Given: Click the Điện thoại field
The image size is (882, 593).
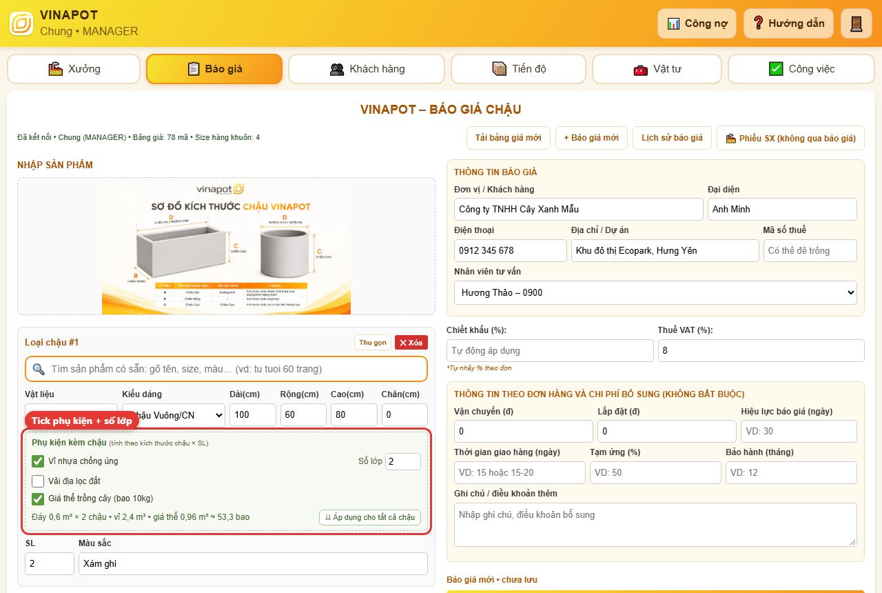Looking at the screenshot, I should [x=511, y=250].
